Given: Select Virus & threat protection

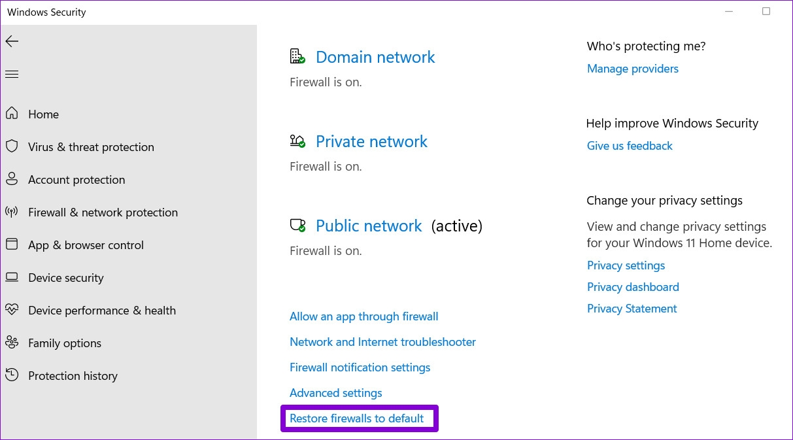Looking at the screenshot, I should [91, 146].
